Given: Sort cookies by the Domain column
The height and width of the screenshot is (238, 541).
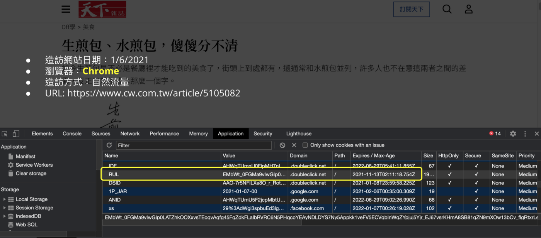Looking at the screenshot, I should click(310, 156).
